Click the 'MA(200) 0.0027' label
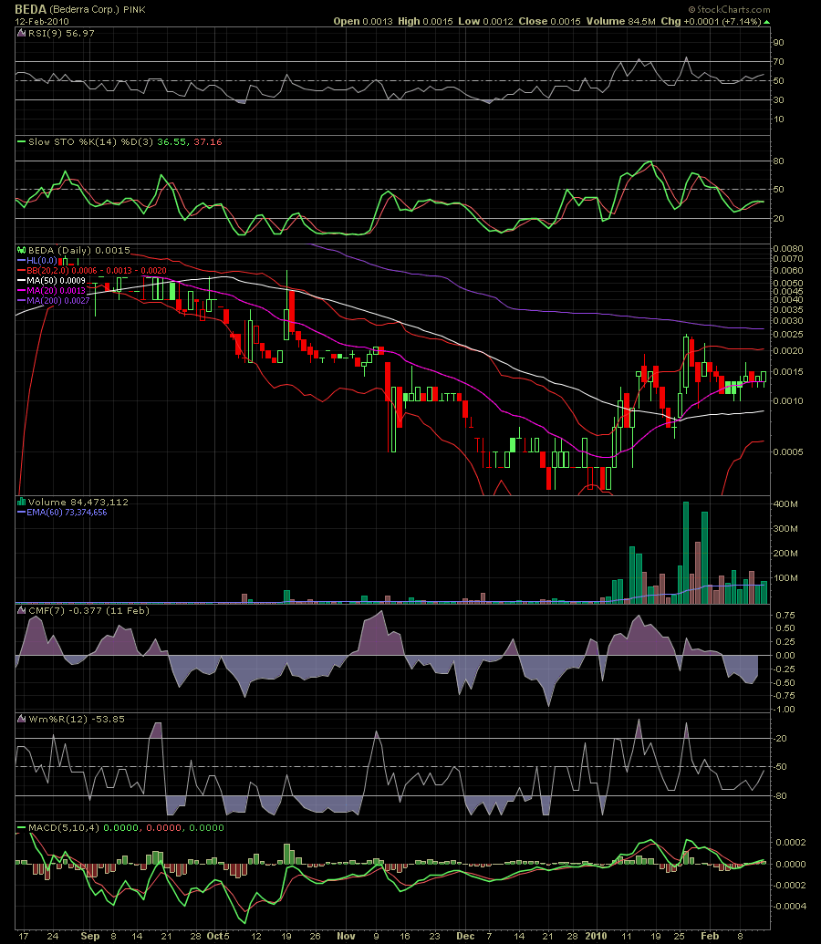Viewport: 821px width, 944px height. click(59, 300)
